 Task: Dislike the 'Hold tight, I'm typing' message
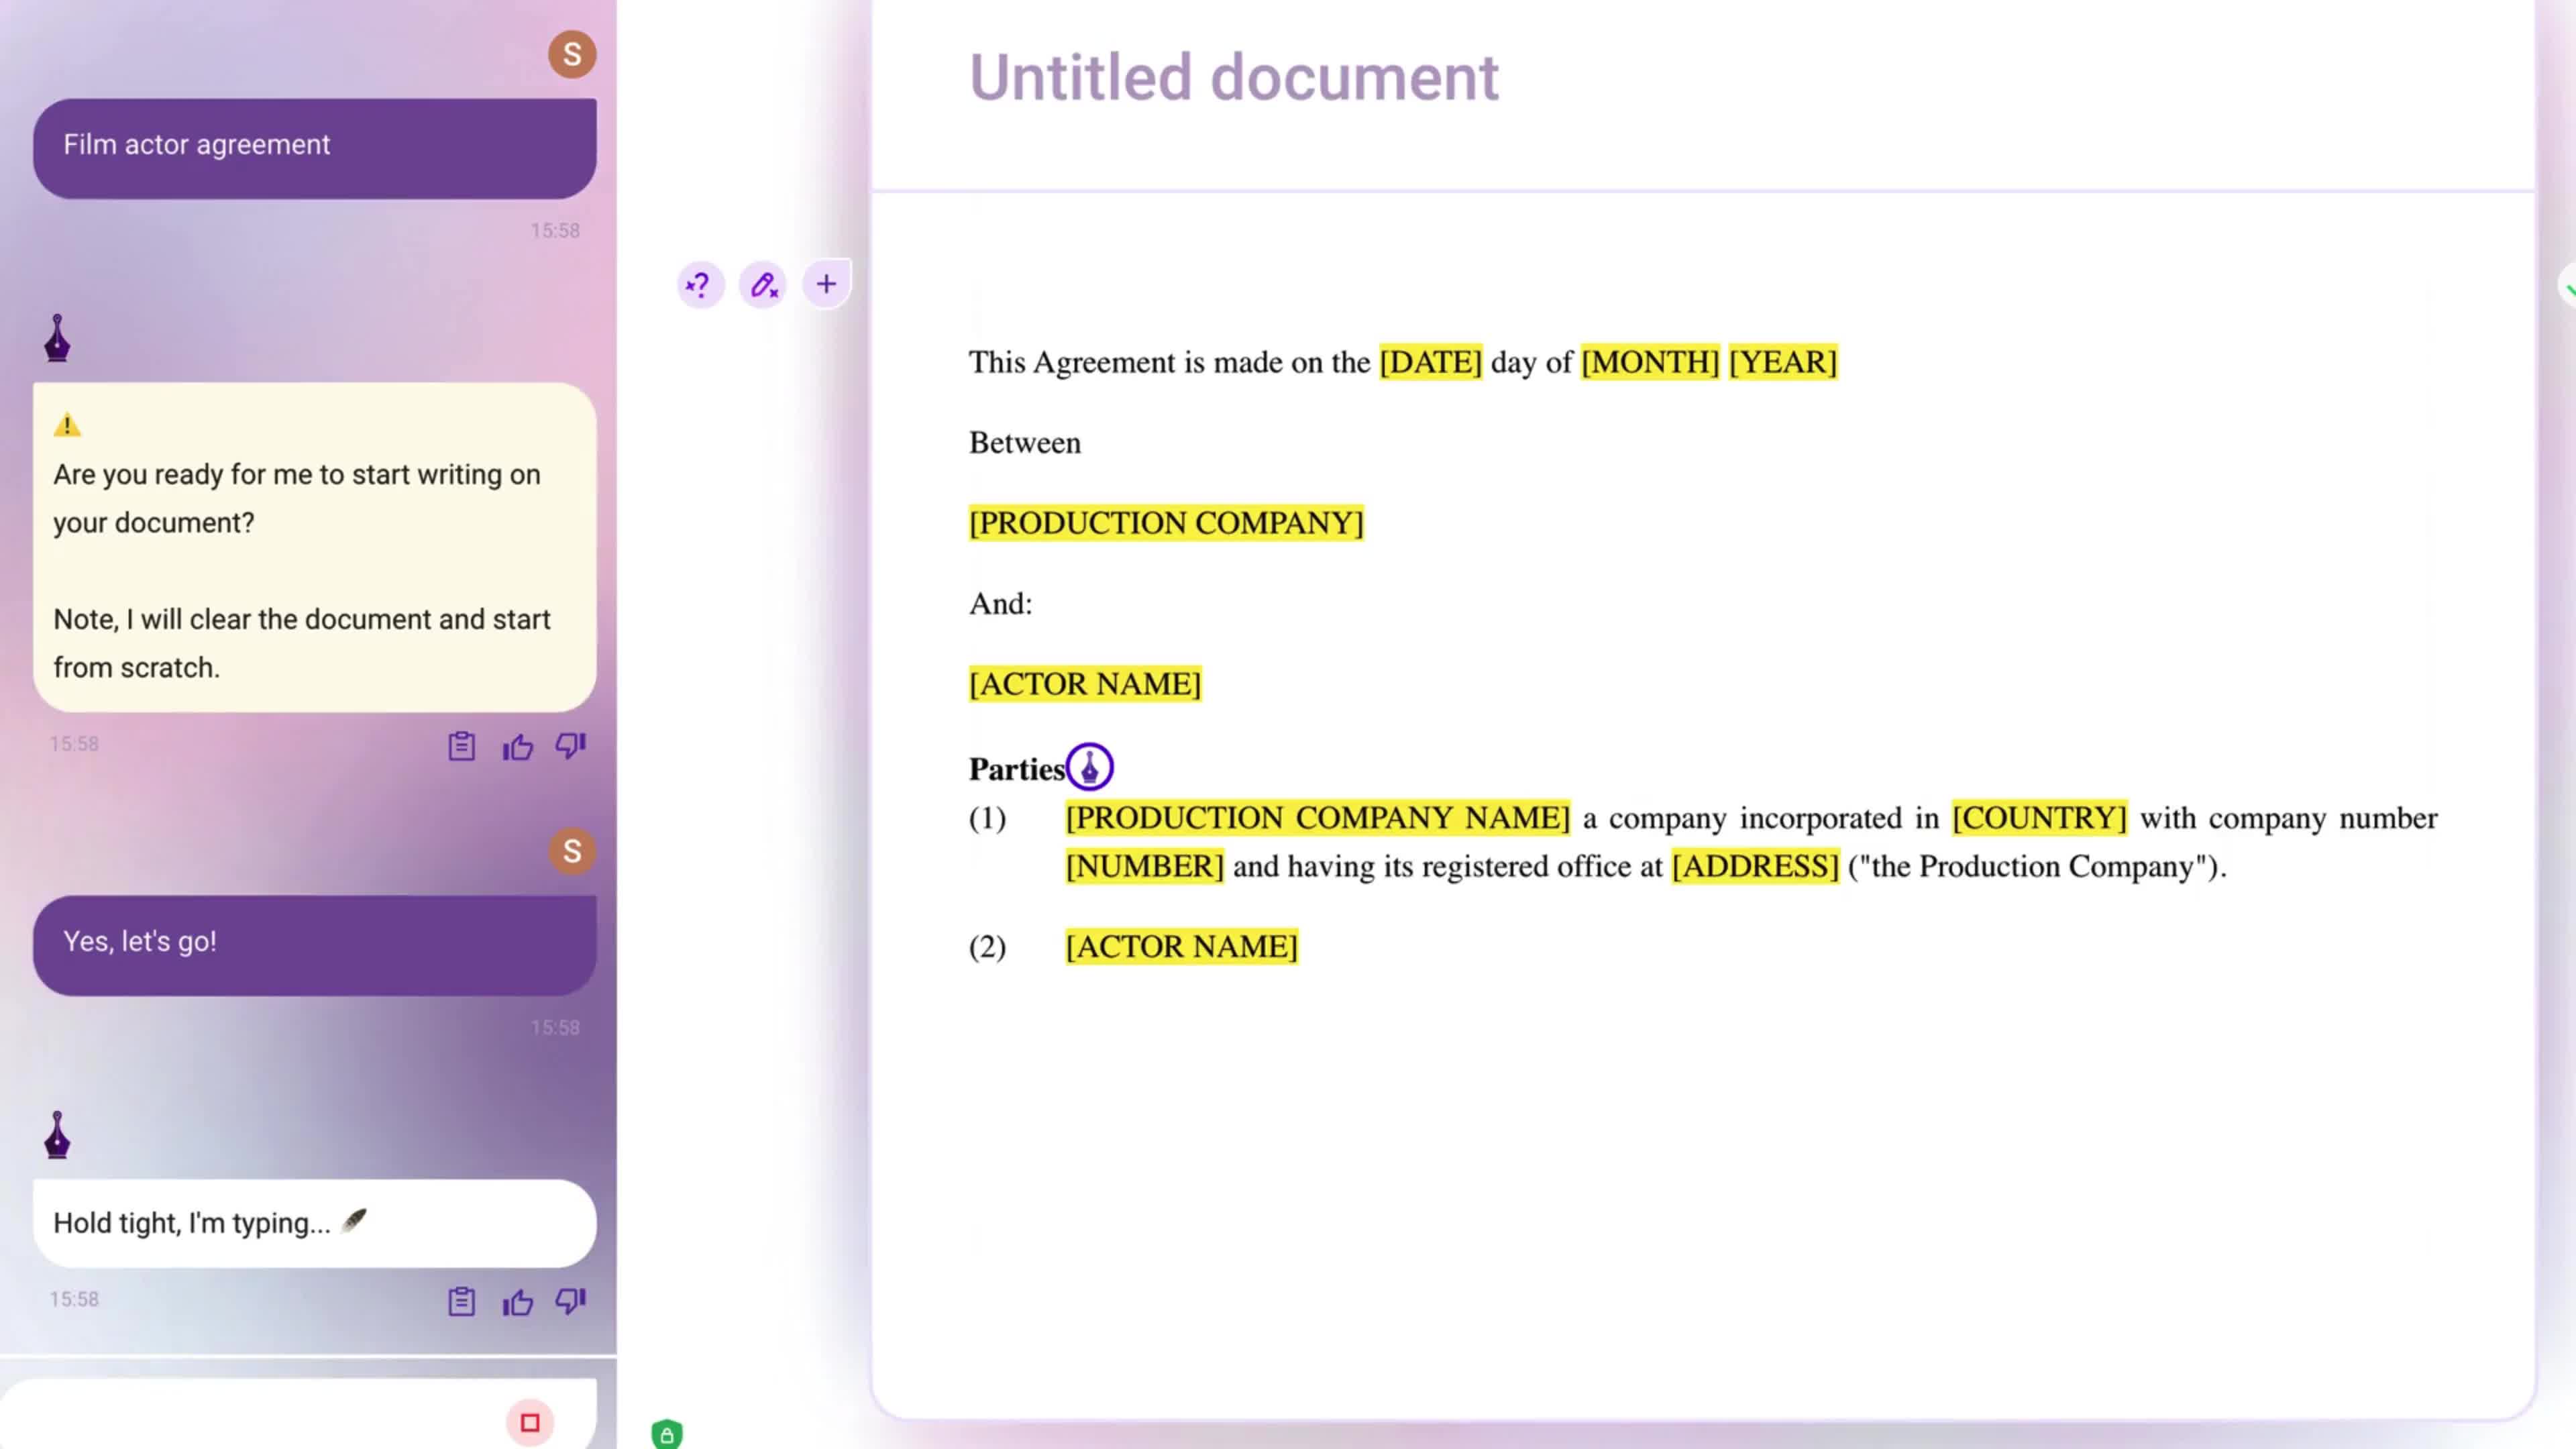571,1301
